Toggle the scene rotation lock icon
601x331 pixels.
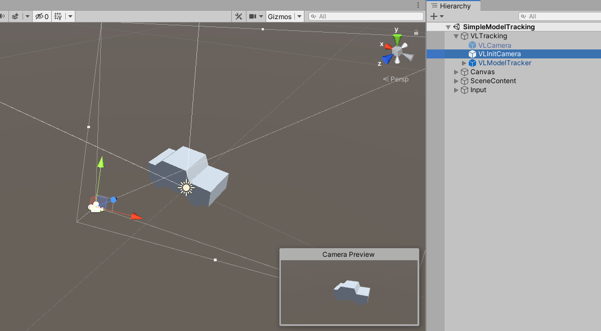coord(416,33)
